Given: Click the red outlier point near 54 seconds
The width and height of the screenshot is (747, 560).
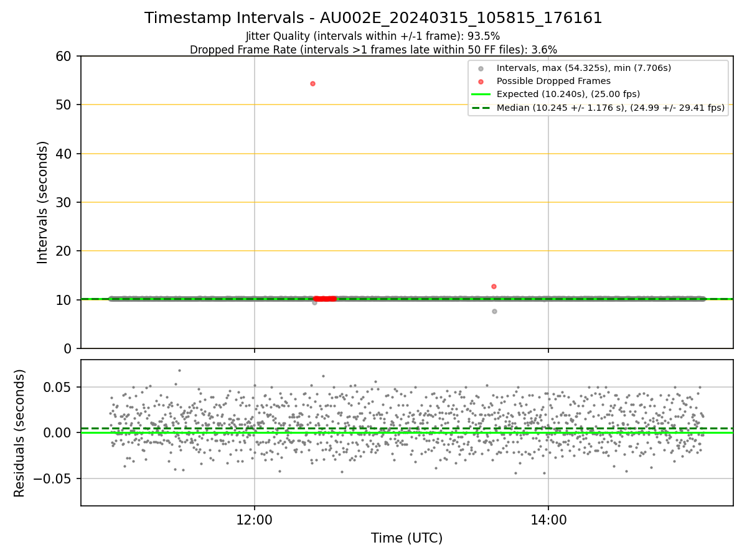Looking at the screenshot, I should [x=312, y=83].
